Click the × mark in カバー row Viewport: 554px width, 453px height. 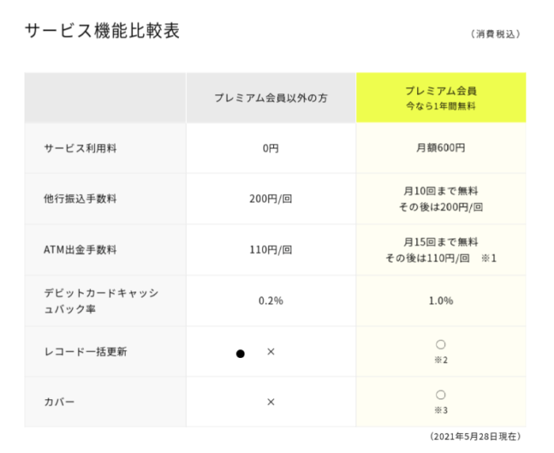[271, 402]
